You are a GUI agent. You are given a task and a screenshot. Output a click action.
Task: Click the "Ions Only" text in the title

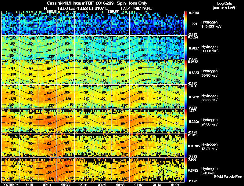click(138, 3)
